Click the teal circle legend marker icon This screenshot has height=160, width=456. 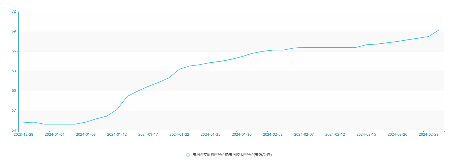[188, 155]
